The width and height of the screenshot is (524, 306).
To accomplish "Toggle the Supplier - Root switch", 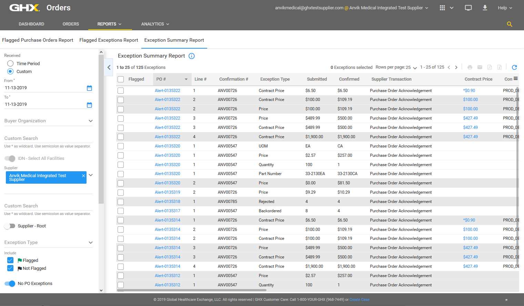I will pyautogui.click(x=10, y=226).
